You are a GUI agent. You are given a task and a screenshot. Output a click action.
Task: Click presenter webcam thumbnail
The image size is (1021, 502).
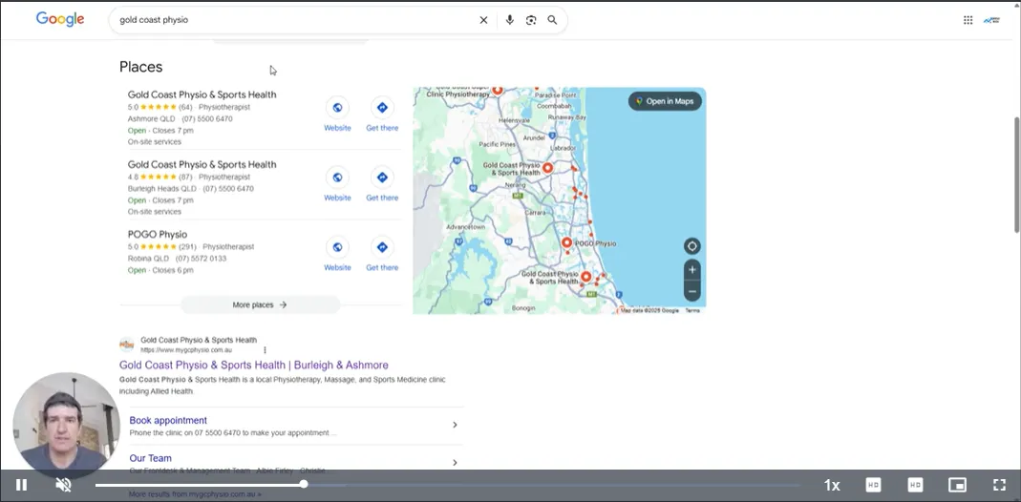pos(66,426)
